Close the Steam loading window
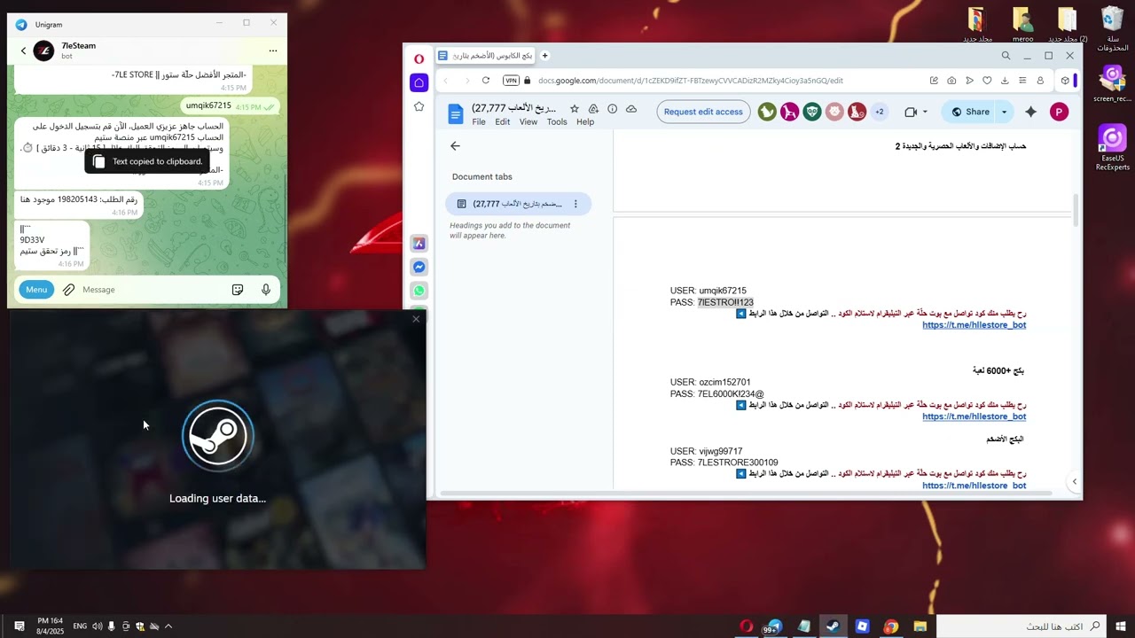1135x638 pixels. pyautogui.click(x=416, y=319)
